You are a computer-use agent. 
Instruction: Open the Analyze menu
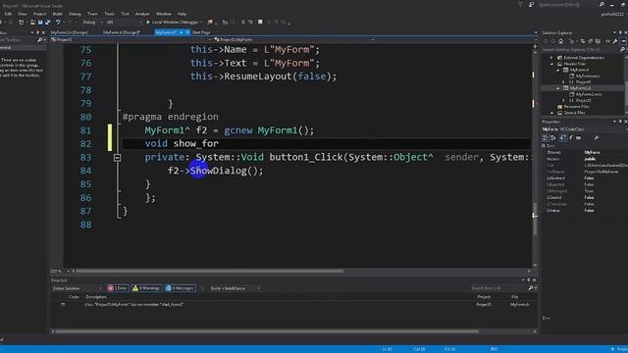(x=142, y=14)
